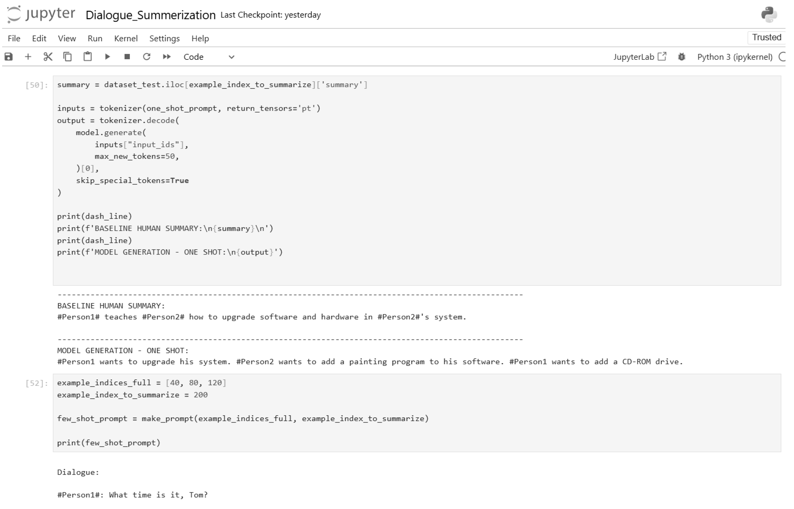794x509 pixels.
Task: Restart kernel and run all cells
Action: [167, 56]
